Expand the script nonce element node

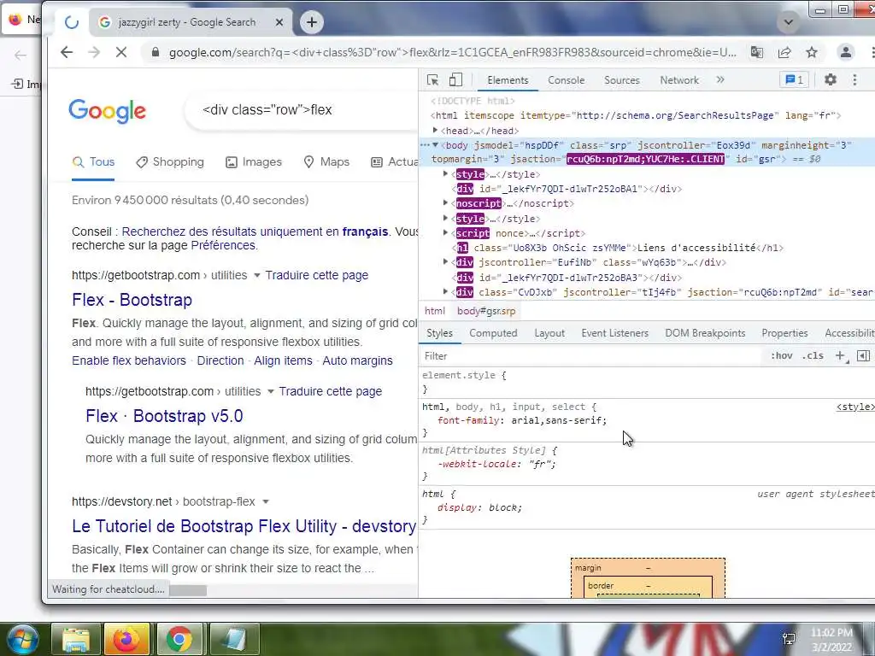446,232
